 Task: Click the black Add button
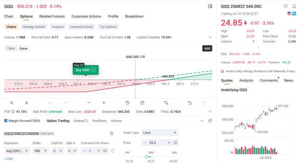click(207, 49)
